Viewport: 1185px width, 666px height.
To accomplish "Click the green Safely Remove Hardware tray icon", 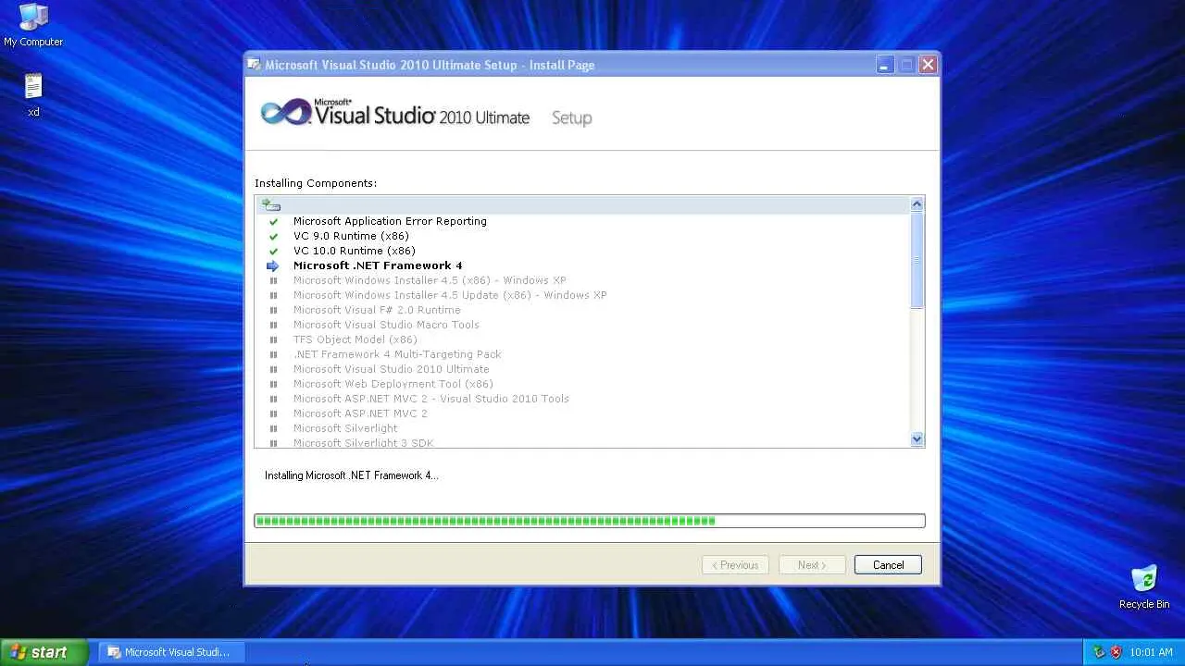I will click(1099, 652).
